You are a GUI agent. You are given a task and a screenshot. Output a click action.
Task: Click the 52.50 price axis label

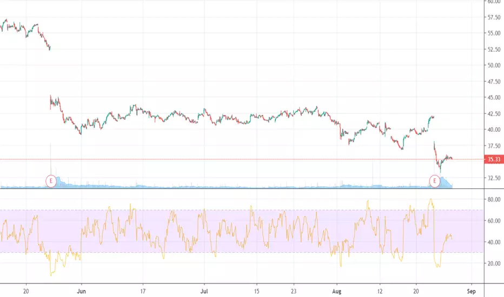click(494, 50)
